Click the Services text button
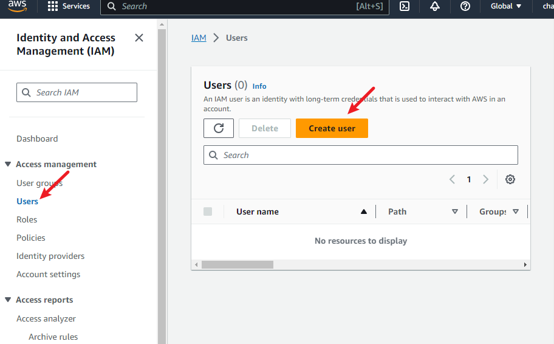Viewport: 554px width, 344px height. (76, 6)
